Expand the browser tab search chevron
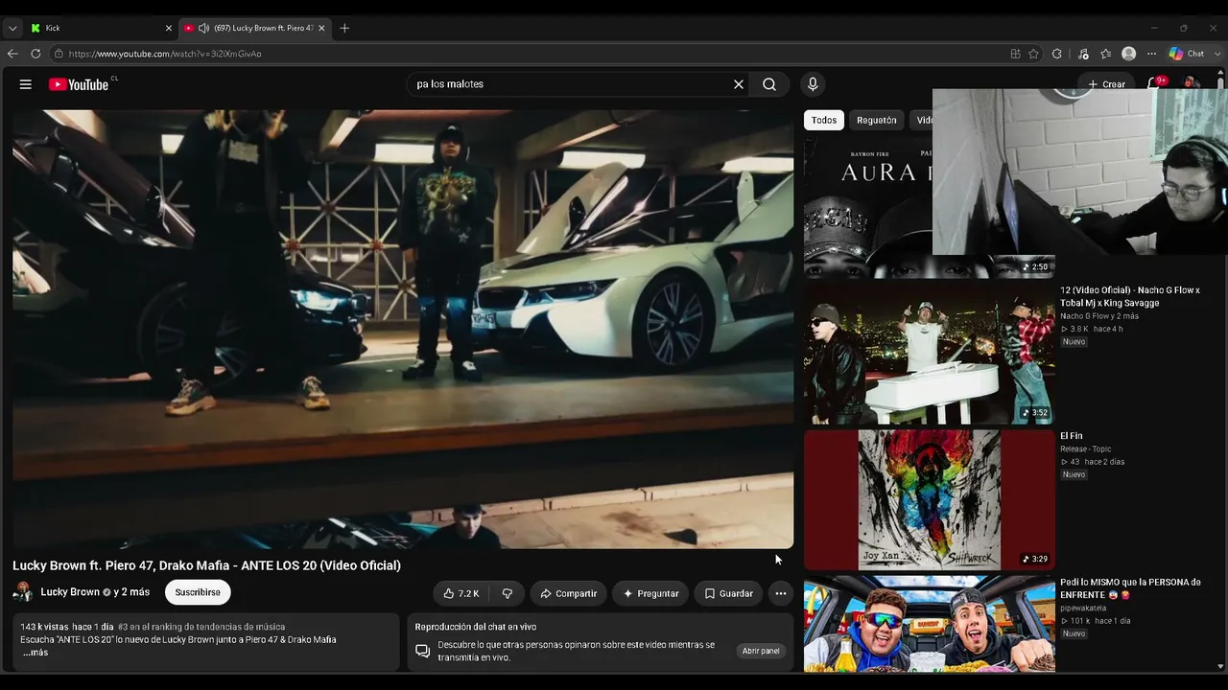This screenshot has height=690, width=1228. coord(12,28)
